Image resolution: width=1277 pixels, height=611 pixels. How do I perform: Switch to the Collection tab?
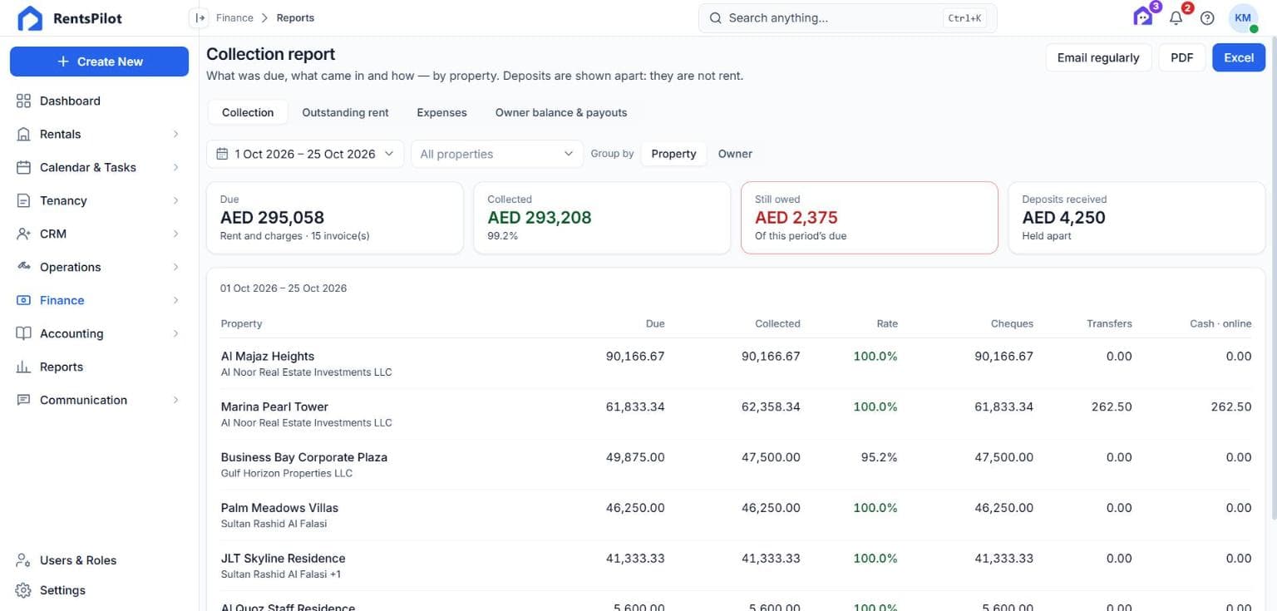[248, 112]
